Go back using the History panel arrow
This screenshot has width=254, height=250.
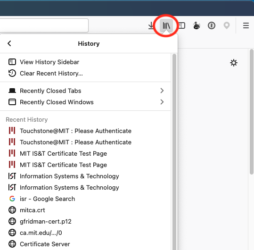click(9, 43)
